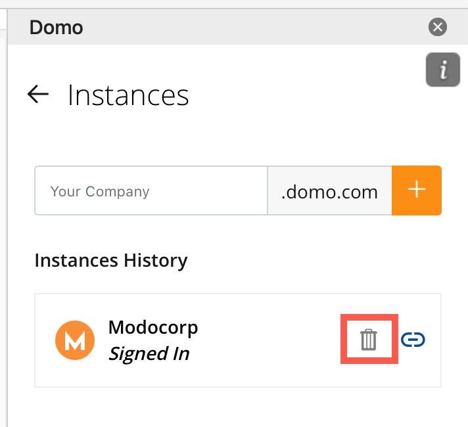
Task: Select the Domo panel title
Action: tap(56, 28)
